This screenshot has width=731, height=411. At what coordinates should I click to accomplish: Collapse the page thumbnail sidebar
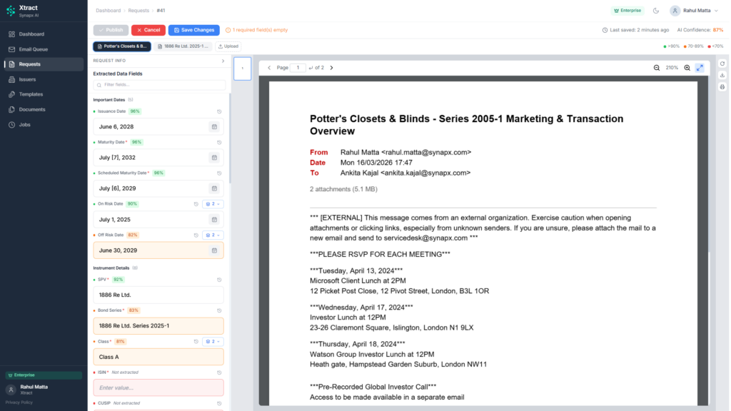pos(243,68)
